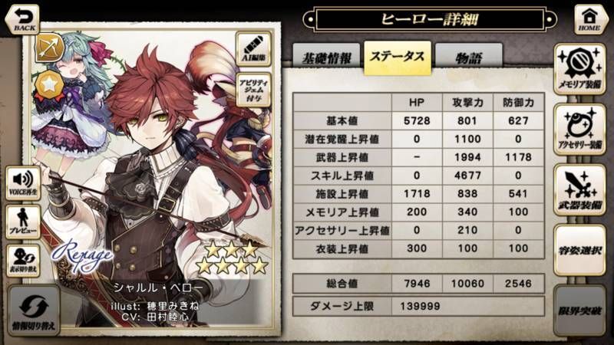The height and width of the screenshot is (345, 614).
Task: Select 容姿選択 appearance button
Action: click(x=580, y=251)
